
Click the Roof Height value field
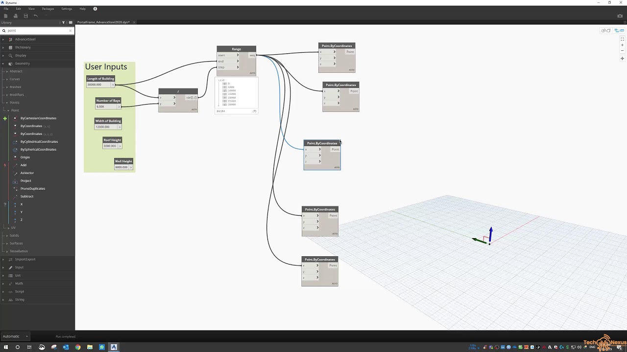[110, 146]
